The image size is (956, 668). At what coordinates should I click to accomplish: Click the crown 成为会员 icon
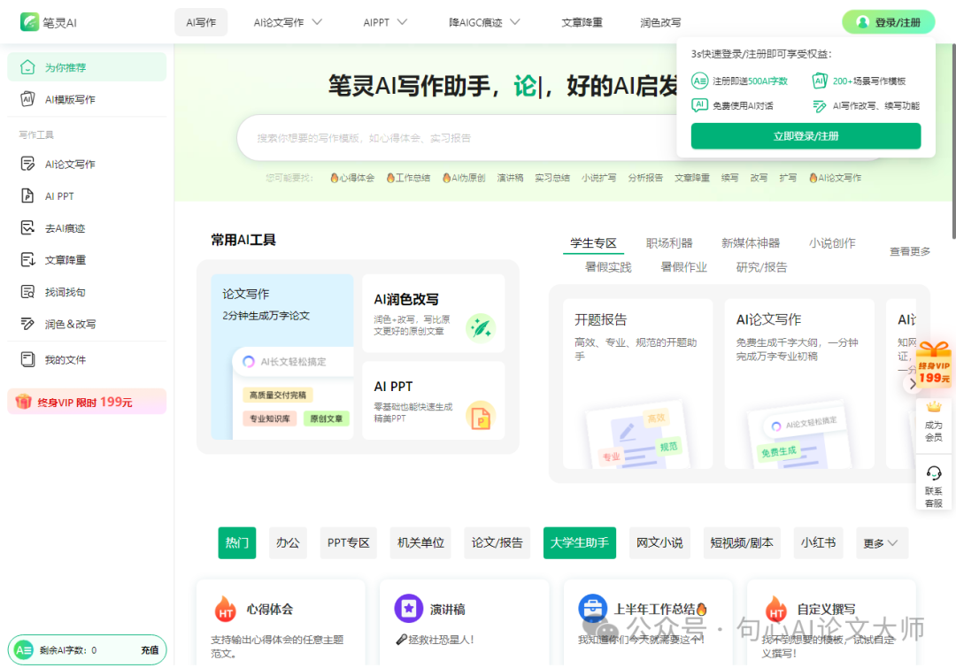pos(934,406)
